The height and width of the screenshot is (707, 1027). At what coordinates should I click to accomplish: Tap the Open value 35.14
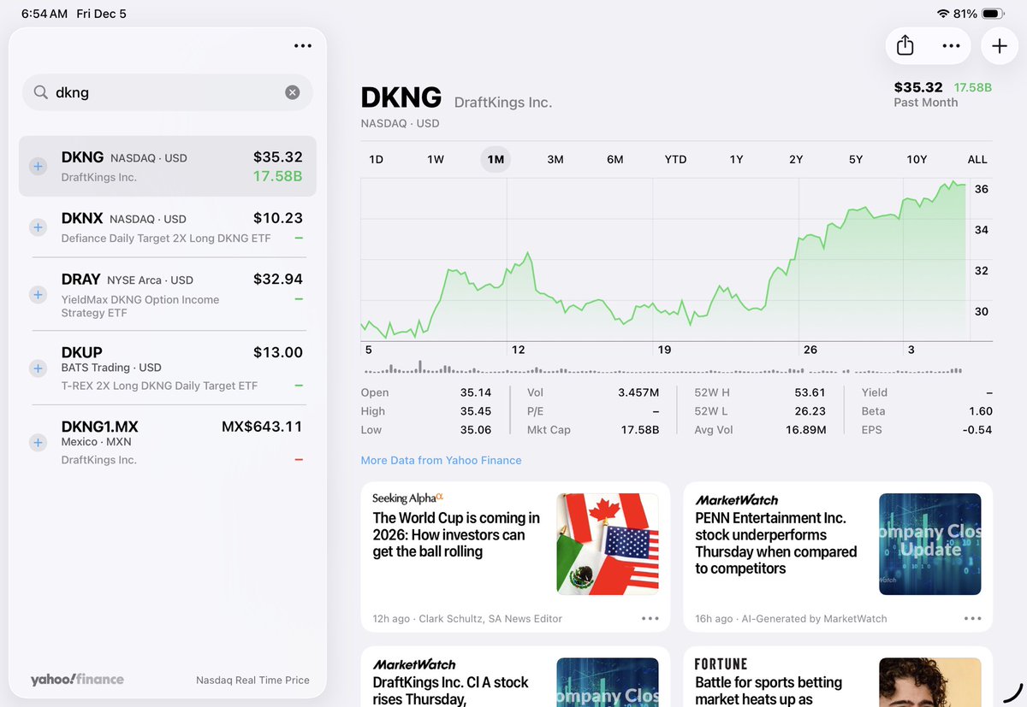tap(476, 392)
